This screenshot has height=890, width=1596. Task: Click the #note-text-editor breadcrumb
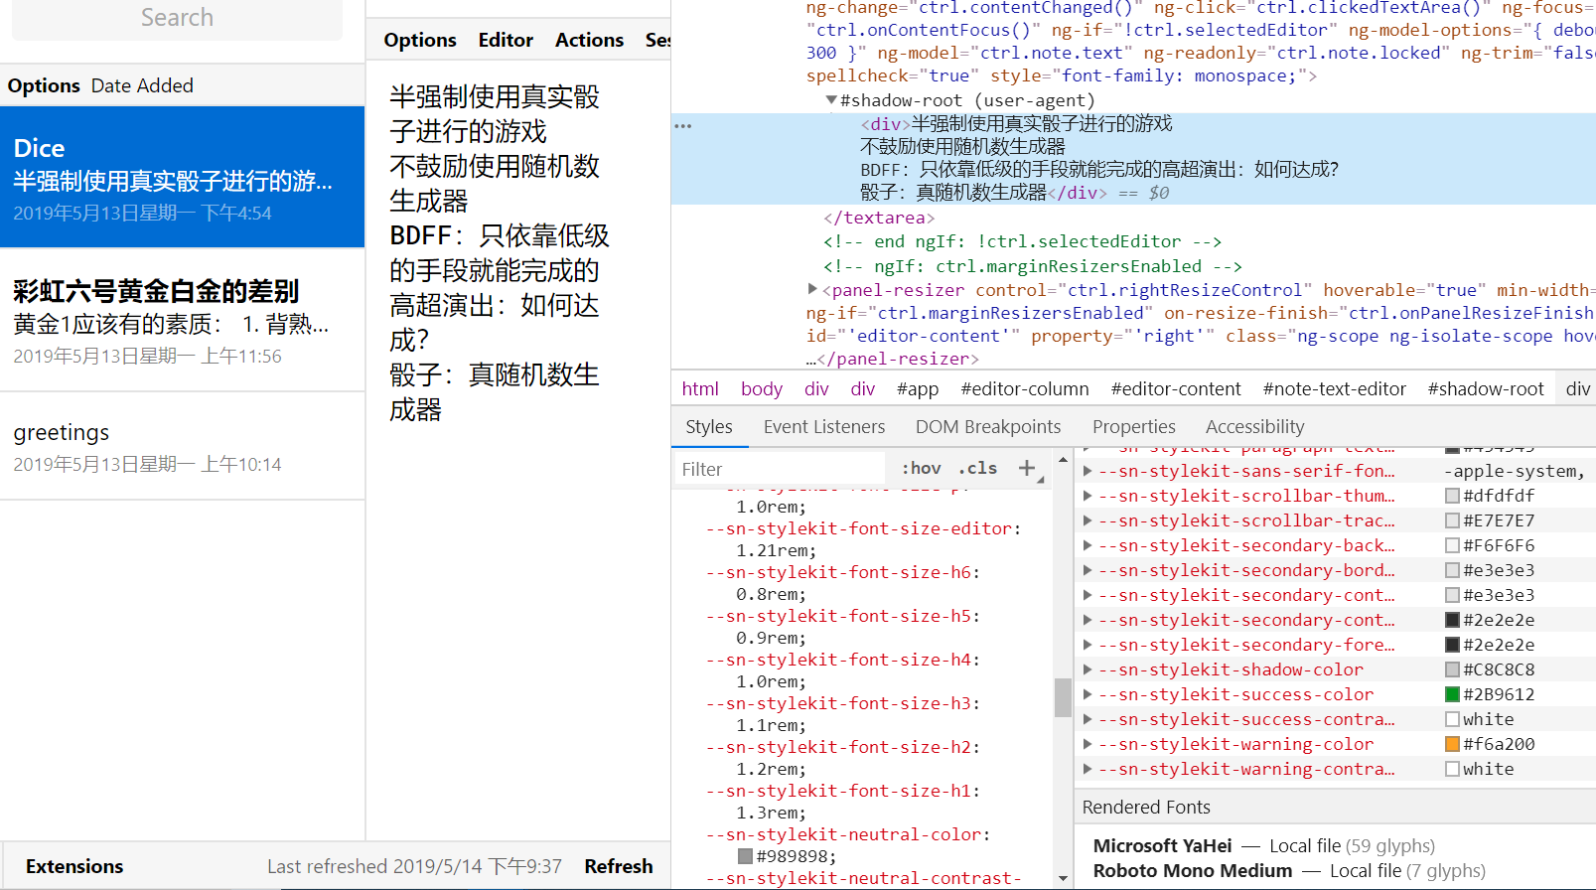point(1335,389)
